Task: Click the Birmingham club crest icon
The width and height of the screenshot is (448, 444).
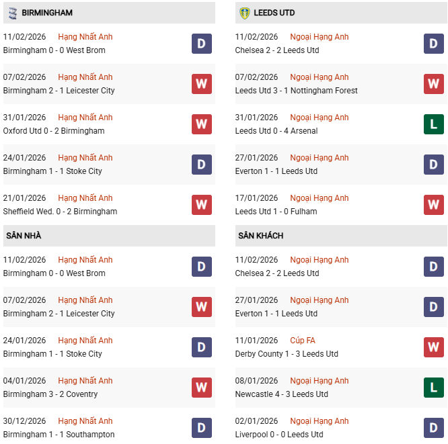Action: tap(13, 13)
